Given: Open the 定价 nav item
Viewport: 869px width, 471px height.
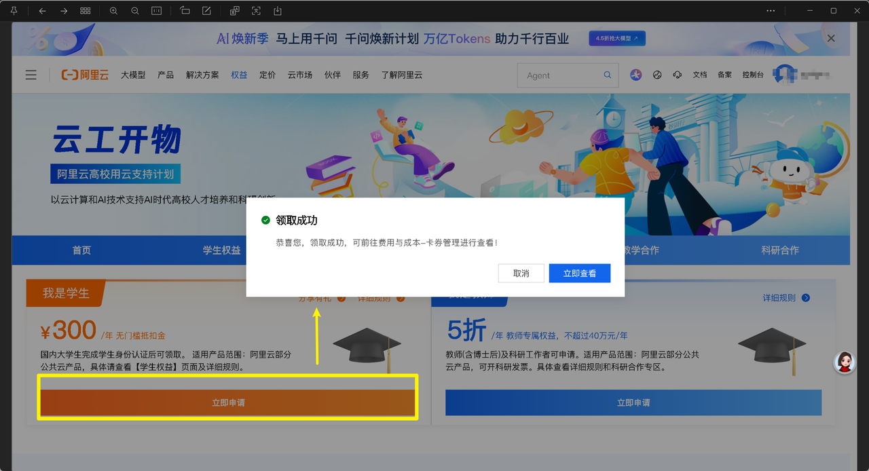Looking at the screenshot, I should pyautogui.click(x=267, y=75).
